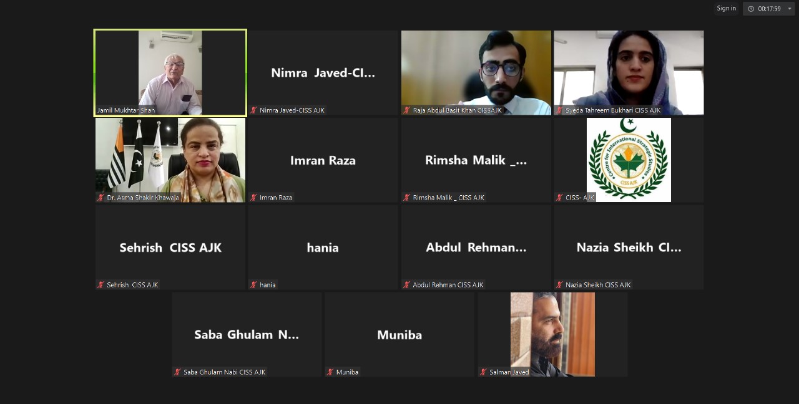The height and width of the screenshot is (404, 799).
Task: Click muted mic icon for Raja Abdul Basit Khan
Action: pyautogui.click(x=407, y=110)
